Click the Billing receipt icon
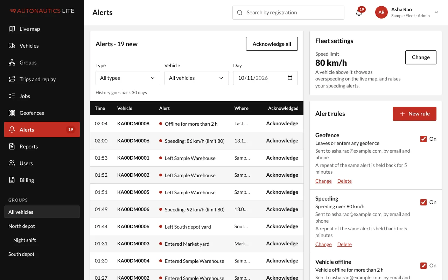This screenshot has width=448, height=280. 12,180
